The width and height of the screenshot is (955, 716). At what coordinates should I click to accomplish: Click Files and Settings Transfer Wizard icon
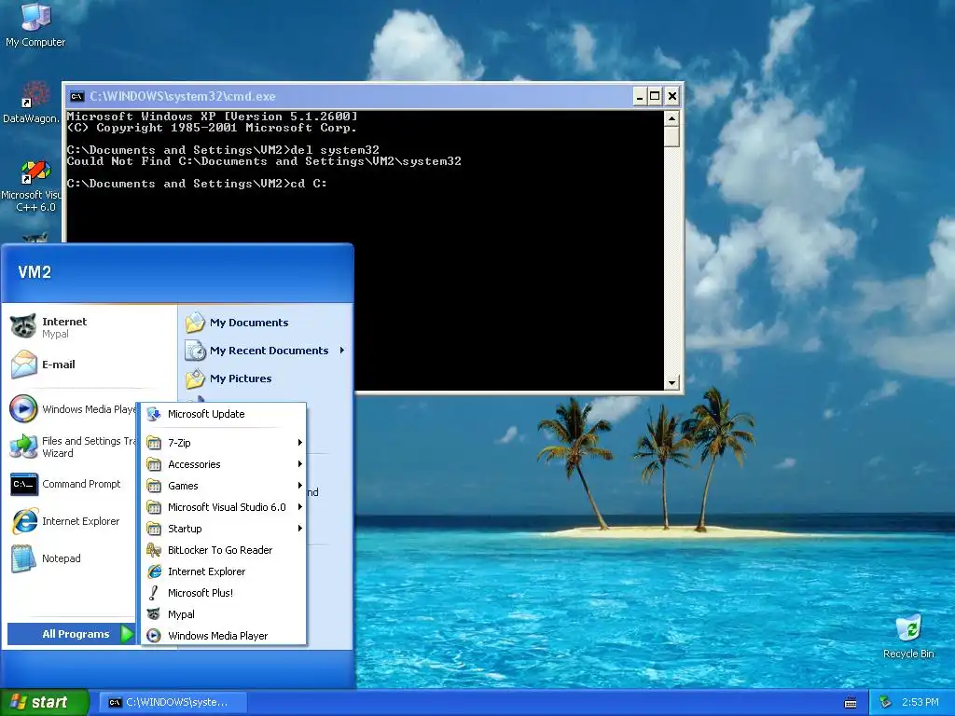tap(23, 447)
